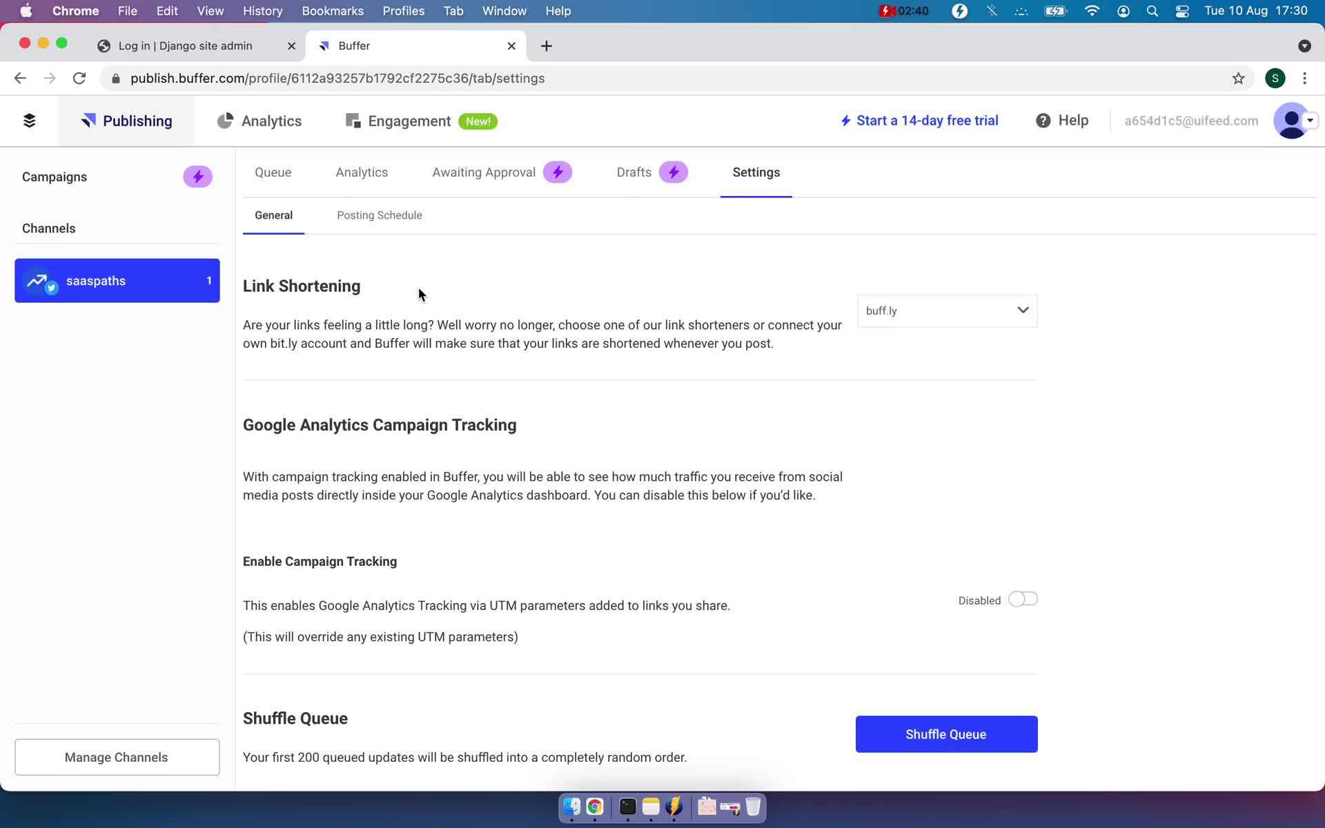Open Finder from the dock
The width and height of the screenshot is (1325, 828).
[x=571, y=807]
